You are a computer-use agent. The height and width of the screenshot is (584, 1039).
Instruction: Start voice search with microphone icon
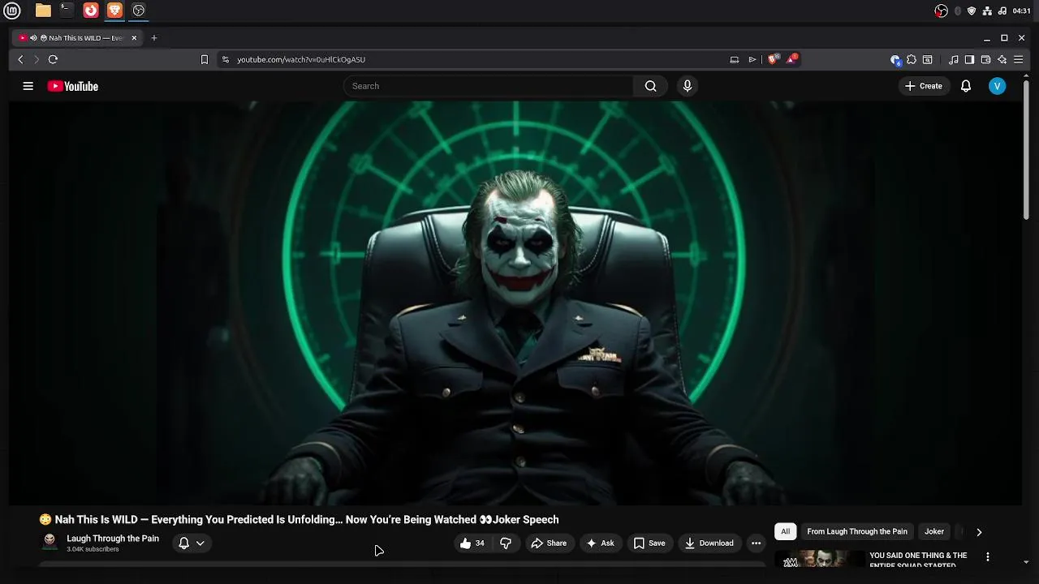point(688,86)
